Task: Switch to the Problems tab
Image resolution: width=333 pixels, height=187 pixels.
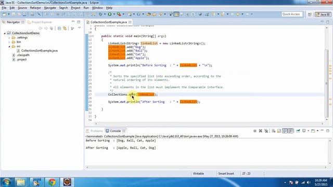Action: [x=94, y=131]
